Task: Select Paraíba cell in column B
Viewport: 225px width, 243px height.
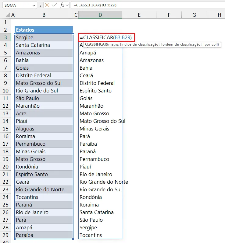Action: 44,235
